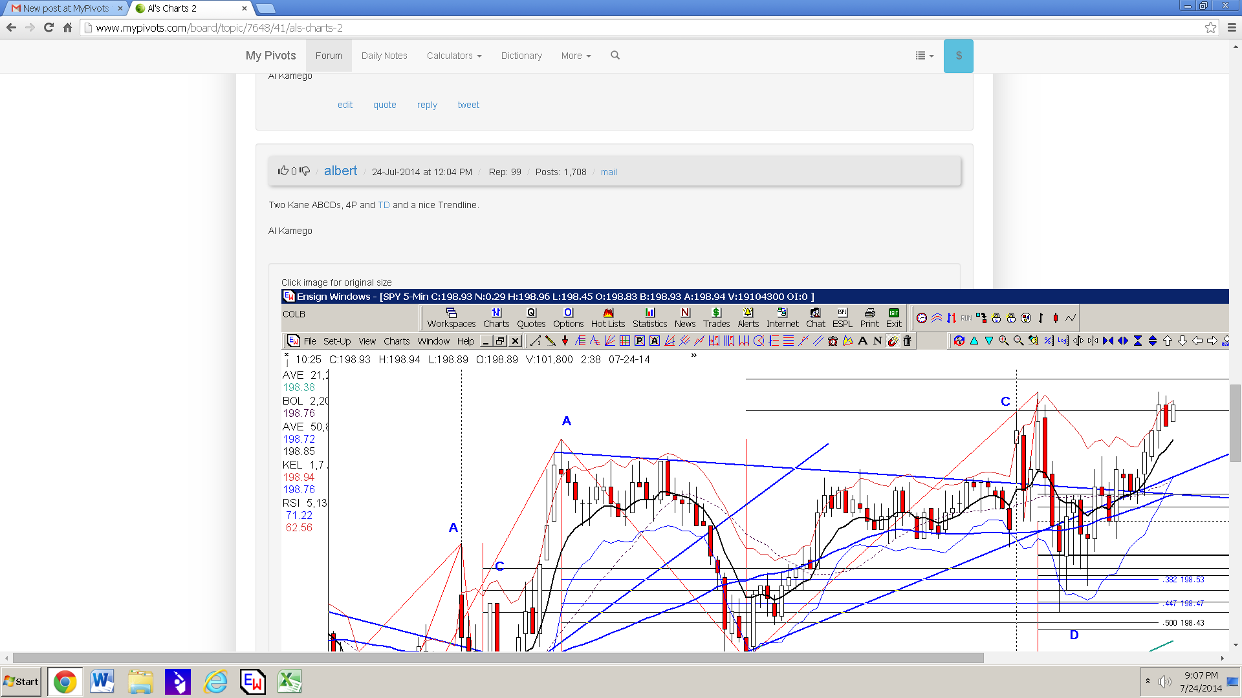1242x698 pixels.
Task: Open Excel from the taskbar
Action: 290,681
